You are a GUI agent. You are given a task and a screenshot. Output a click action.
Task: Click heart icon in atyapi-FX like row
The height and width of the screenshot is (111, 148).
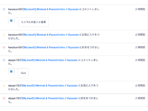coord(4,98)
